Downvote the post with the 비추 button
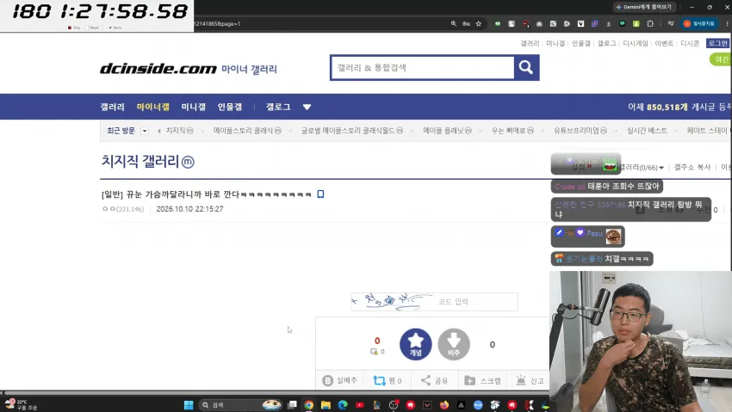The width and height of the screenshot is (732, 412). [x=454, y=344]
